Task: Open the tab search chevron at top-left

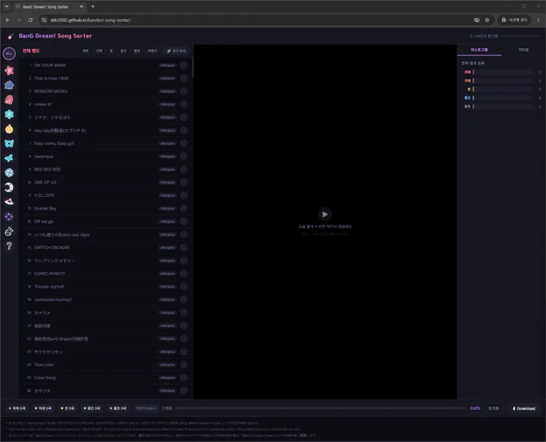Action: pyautogui.click(x=6, y=6)
